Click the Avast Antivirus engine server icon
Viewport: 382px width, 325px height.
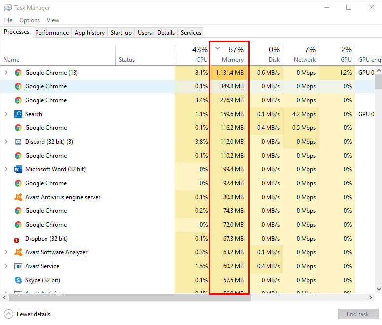pyautogui.click(x=18, y=197)
